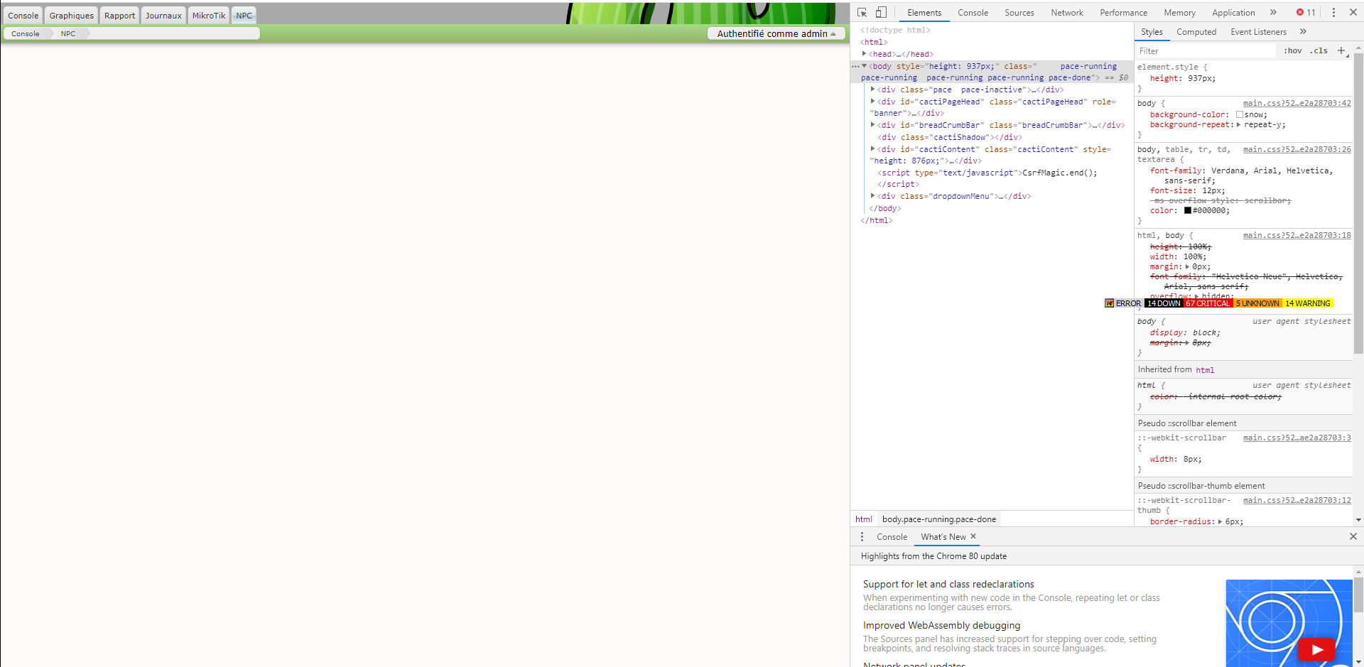Expand the head element node
The height and width of the screenshot is (667, 1364).
(x=865, y=54)
